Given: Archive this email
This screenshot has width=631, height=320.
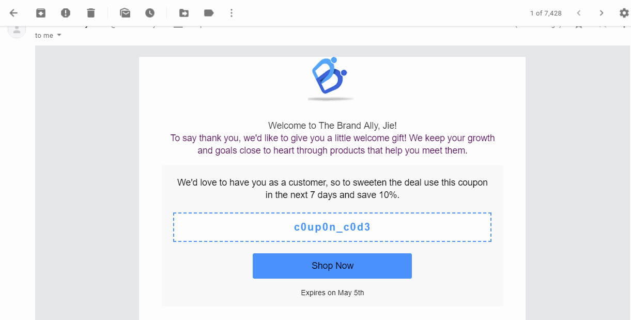Looking at the screenshot, I should (x=41, y=13).
